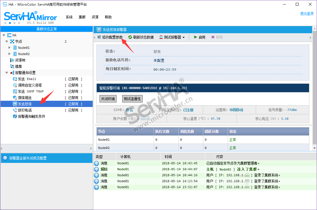Click the 镜像 mirror icon
This screenshot has height=210, width=317.
12,66
